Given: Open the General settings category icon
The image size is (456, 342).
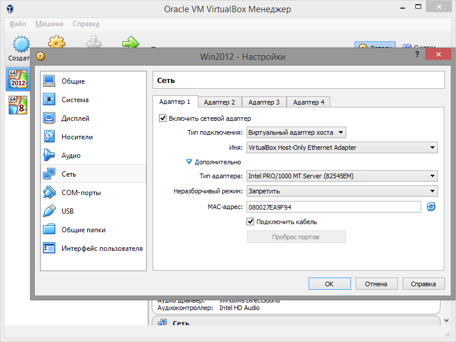Looking at the screenshot, I should click(49, 81).
